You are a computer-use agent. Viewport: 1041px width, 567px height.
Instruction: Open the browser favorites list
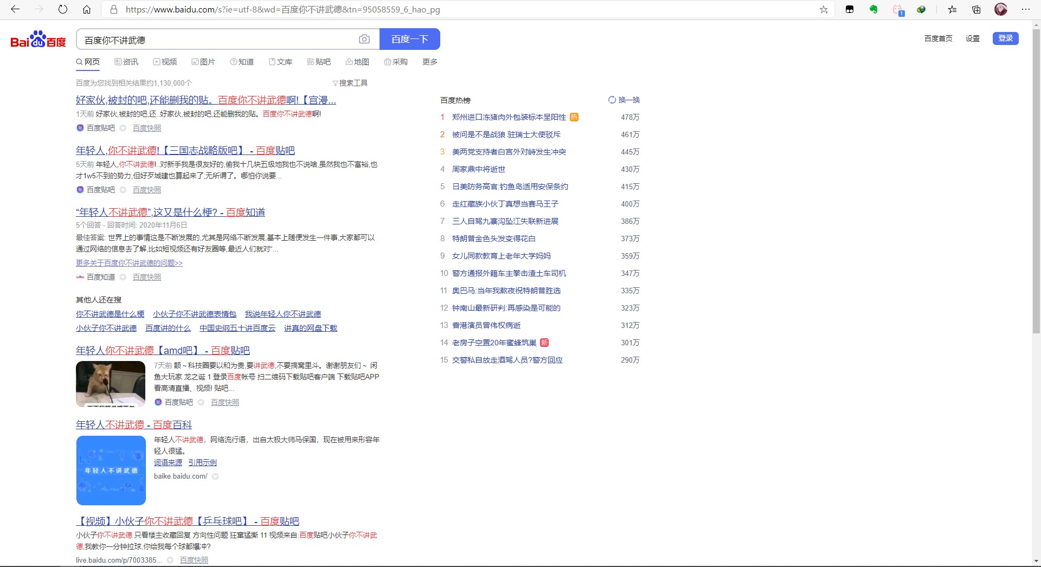[x=952, y=9]
